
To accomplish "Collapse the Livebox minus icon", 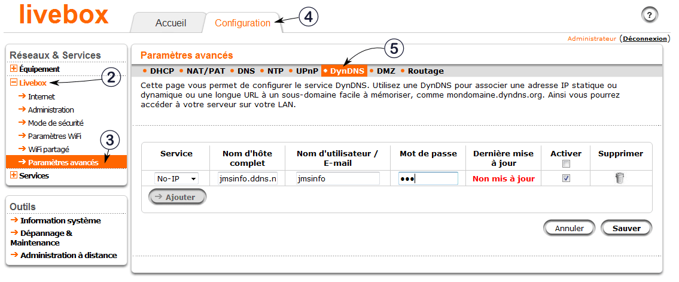I will coord(13,82).
